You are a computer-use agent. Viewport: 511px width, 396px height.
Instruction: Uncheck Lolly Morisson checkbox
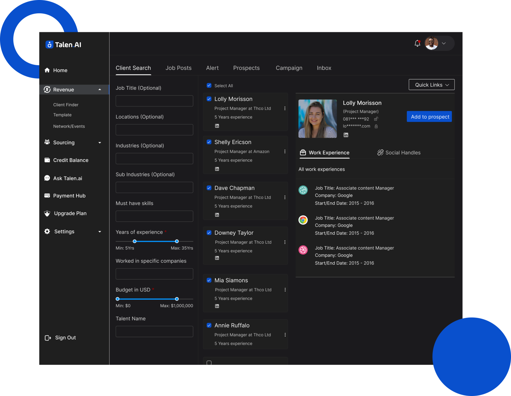click(x=209, y=99)
